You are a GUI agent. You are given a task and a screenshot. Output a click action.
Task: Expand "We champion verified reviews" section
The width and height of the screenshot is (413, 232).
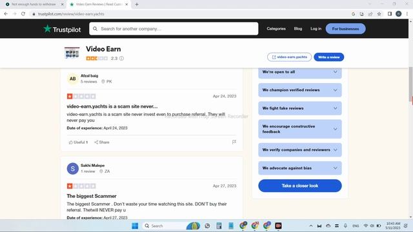point(300,90)
